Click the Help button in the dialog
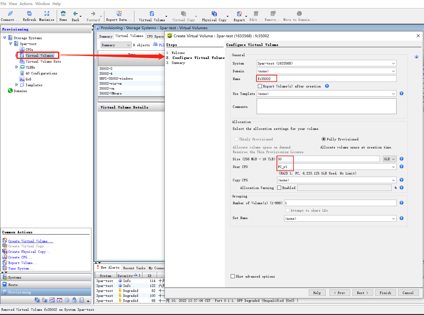This screenshot has height=315, width=424. click(x=317, y=293)
